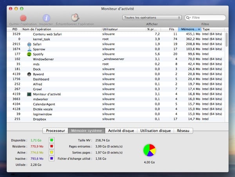The height and width of the screenshot is (177, 235).
Task: Sort by the % processeur column header
Action: pyautogui.click(x=154, y=29)
